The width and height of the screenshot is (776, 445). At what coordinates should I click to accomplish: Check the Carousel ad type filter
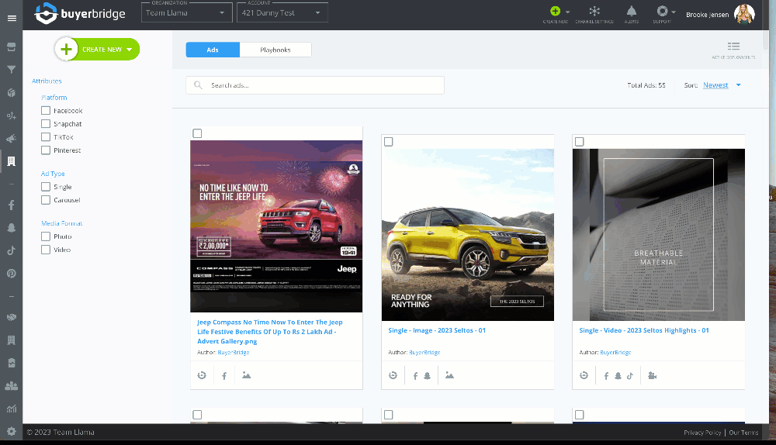click(46, 200)
